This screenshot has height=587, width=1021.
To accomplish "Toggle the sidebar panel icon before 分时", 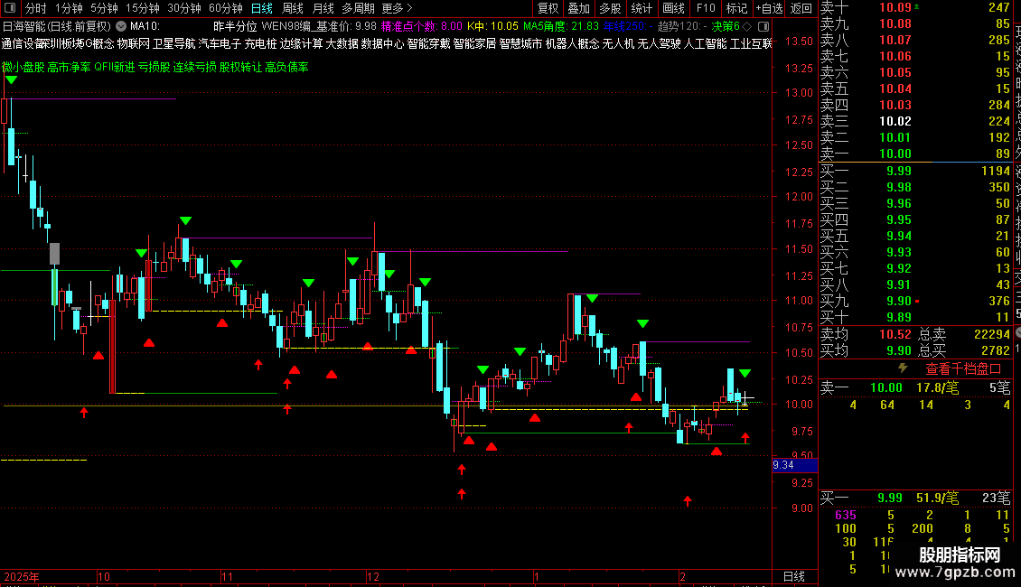I will click(10, 8).
